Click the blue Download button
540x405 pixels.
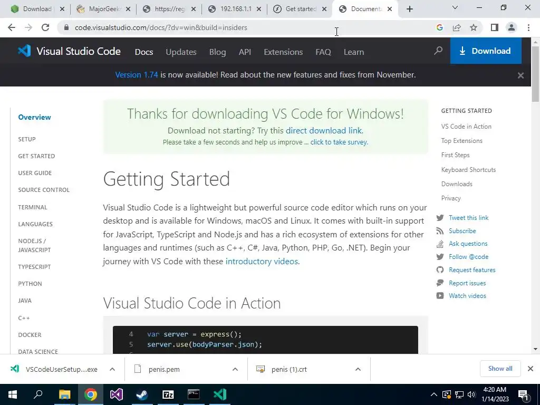point(486,51)
